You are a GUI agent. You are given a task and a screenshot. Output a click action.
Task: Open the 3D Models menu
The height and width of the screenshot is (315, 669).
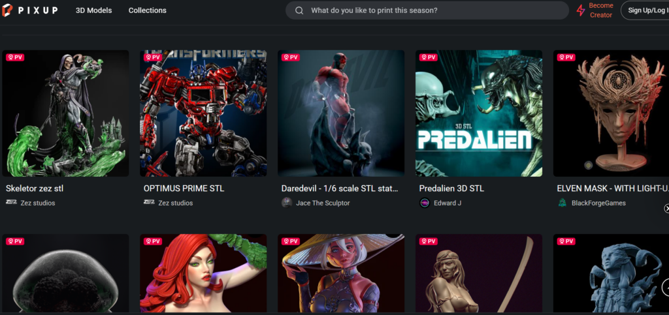pos(94,10)
